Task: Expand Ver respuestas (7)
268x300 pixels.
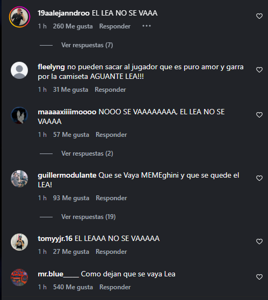Action: 87,45
